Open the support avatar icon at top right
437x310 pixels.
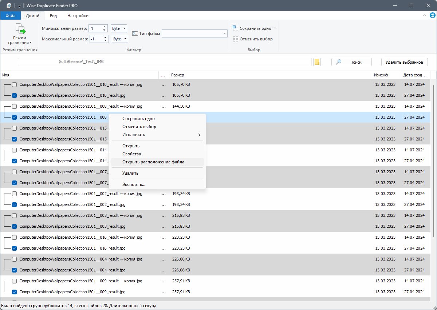tap(433, 16)
